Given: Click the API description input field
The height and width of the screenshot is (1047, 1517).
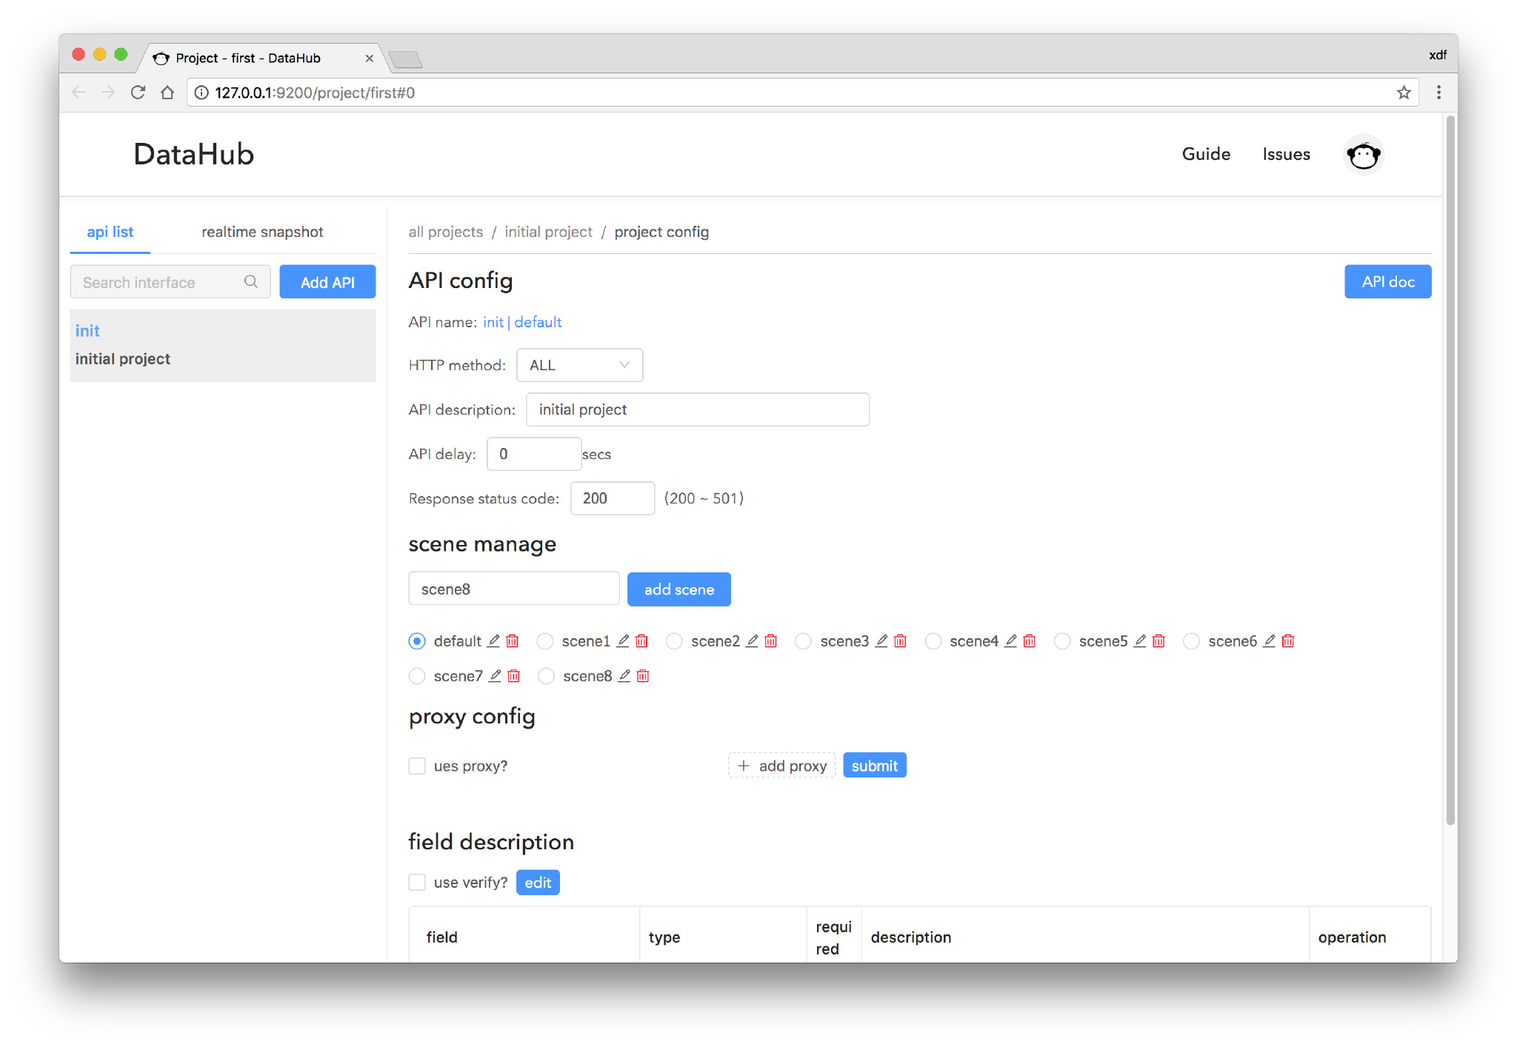Looking at the screenshot, I should (697, 409).
